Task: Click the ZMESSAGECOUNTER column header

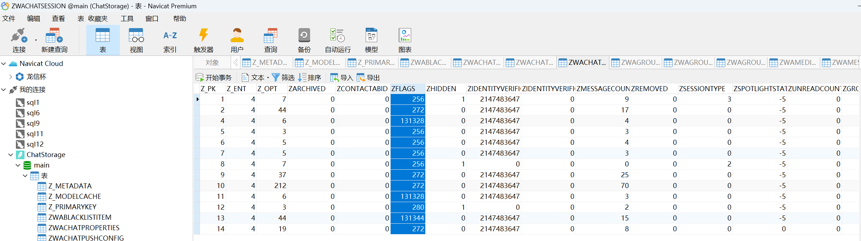Action: click(603, 89)
